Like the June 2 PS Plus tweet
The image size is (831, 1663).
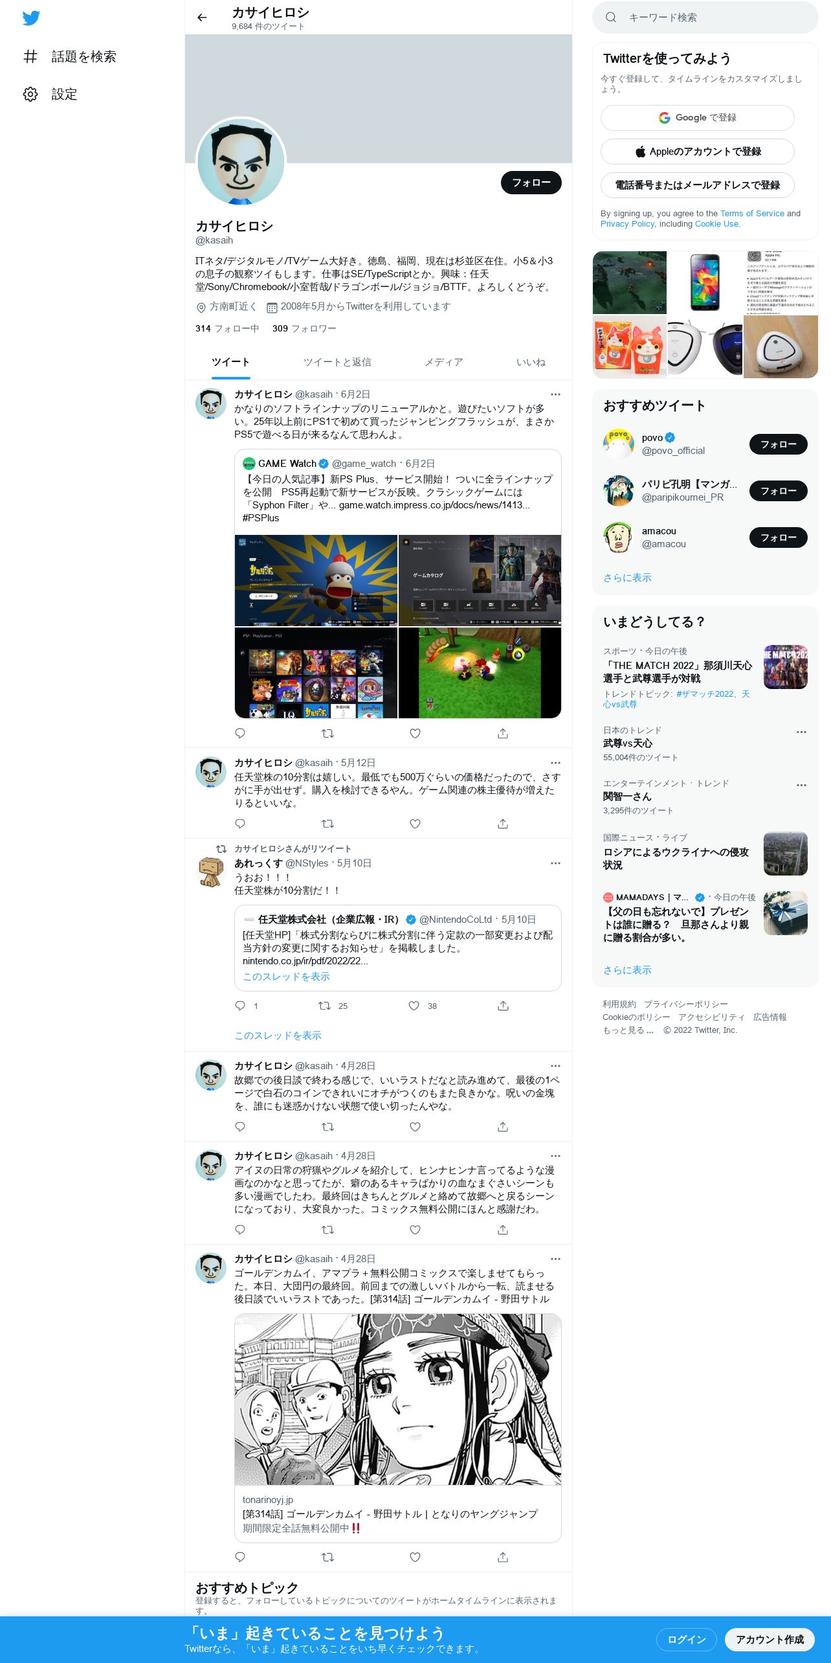pos(415,733)
